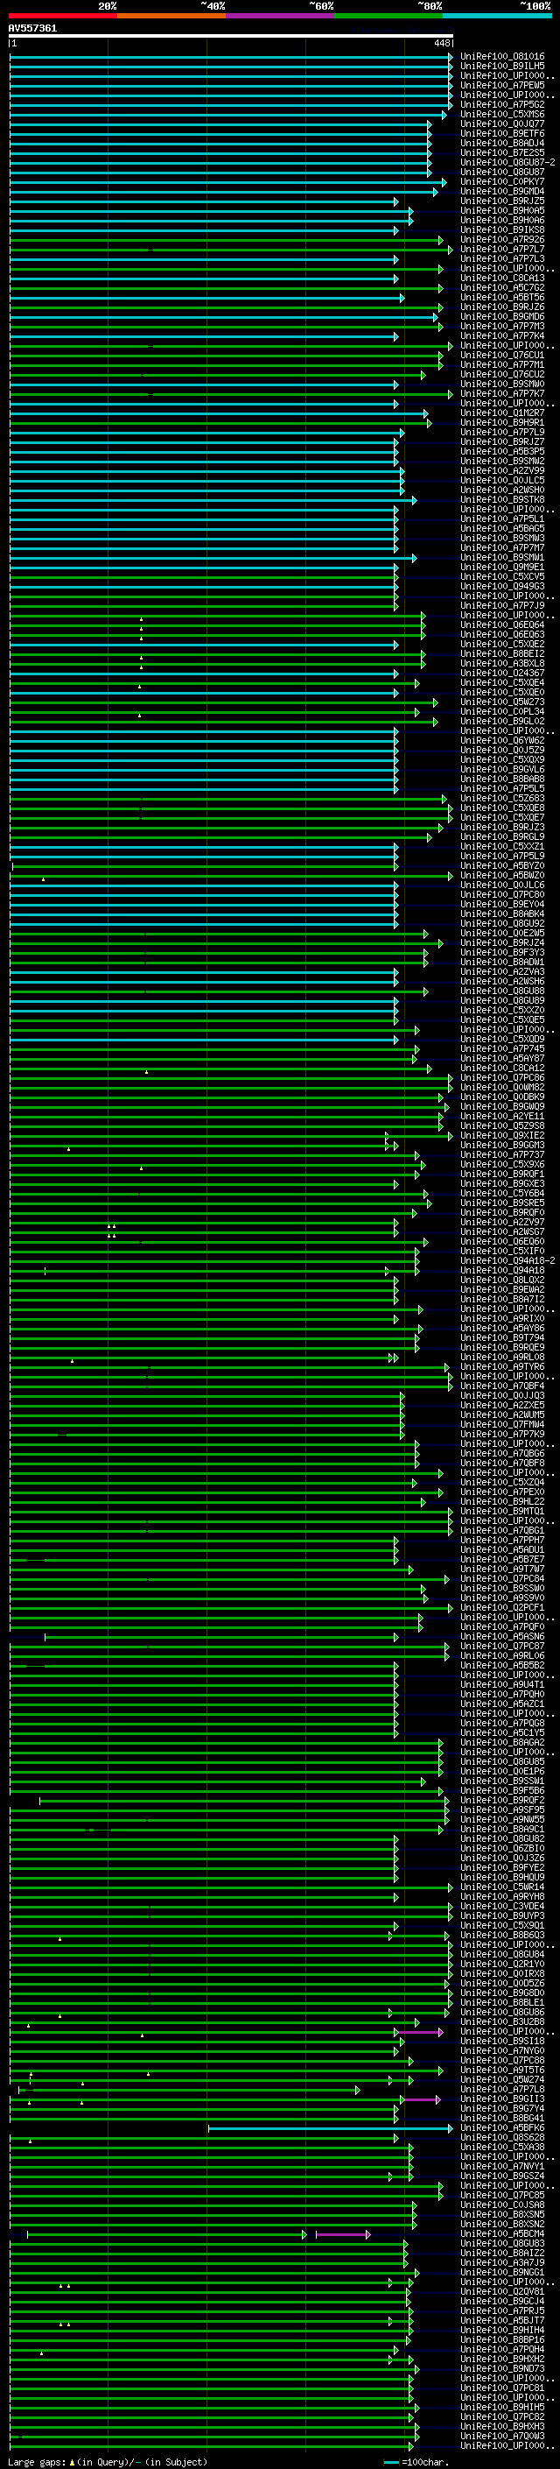The width and height of the screenshot is (560, 2469).
Task: Click hit label UniRef100_B9SMW0
Action: [x=502, y=384]
